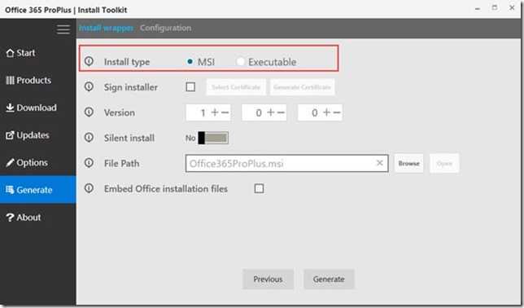Click Generate Certificate button

click(302, 87)
